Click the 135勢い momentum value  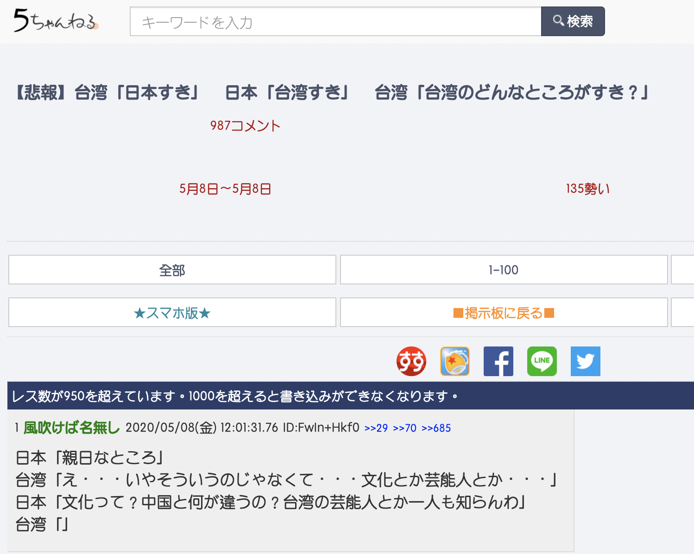(588, 189)
